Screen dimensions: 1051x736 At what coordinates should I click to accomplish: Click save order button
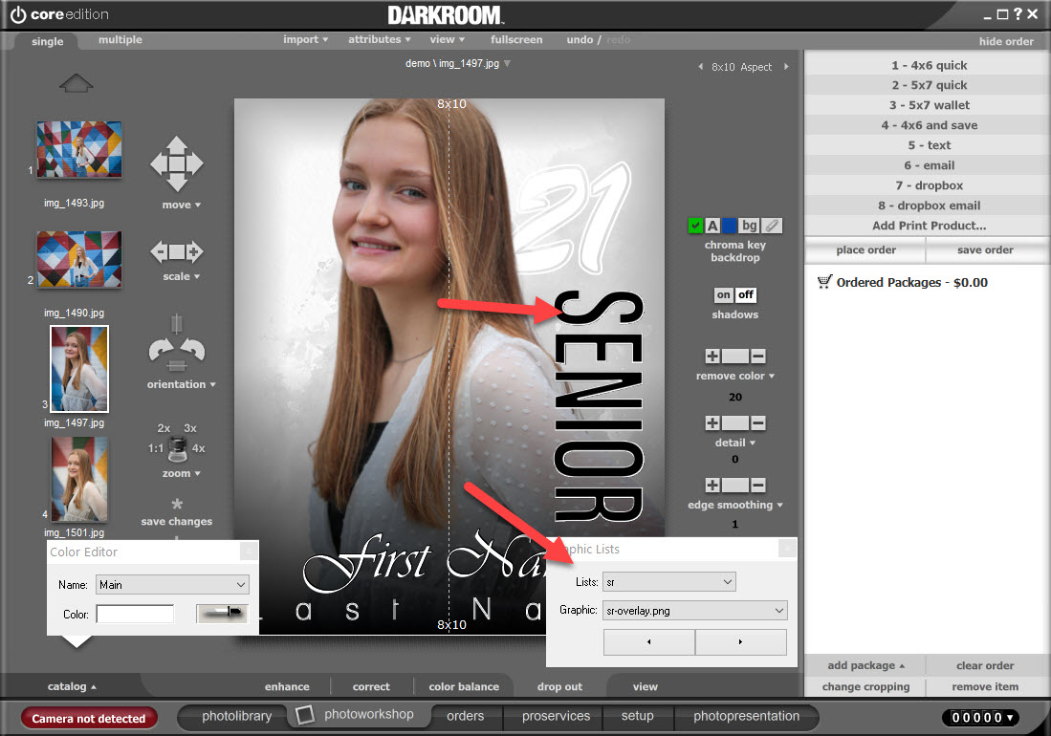pyautogui.click(x=985, y=249)
